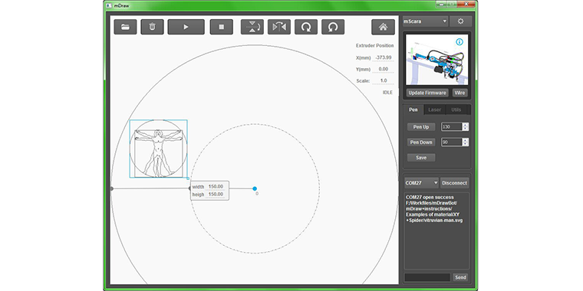Mirror the image horizontally
The image size is (583, 291).
click(x=279, y=27)
